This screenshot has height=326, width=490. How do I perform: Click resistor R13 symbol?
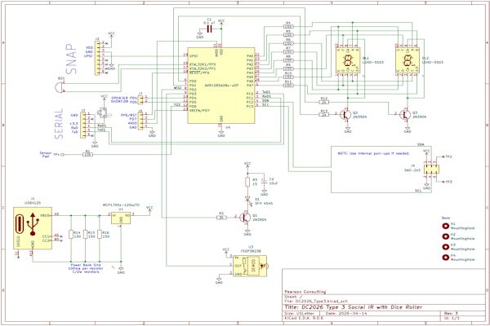(x=324, y=114)
